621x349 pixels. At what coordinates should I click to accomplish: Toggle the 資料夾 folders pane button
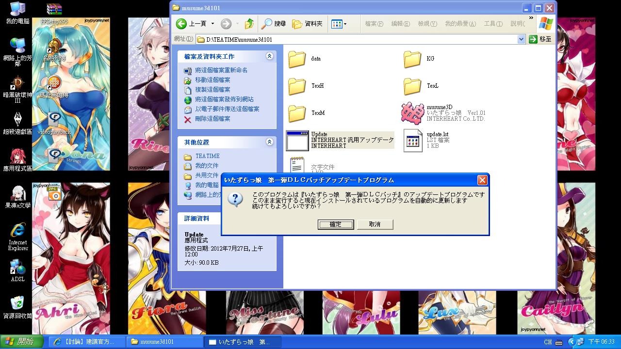tap(308, 24)
